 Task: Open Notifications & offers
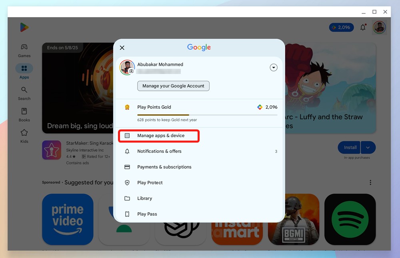[159, 151]
